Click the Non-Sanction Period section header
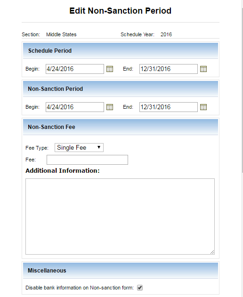 tap(121, 89)
